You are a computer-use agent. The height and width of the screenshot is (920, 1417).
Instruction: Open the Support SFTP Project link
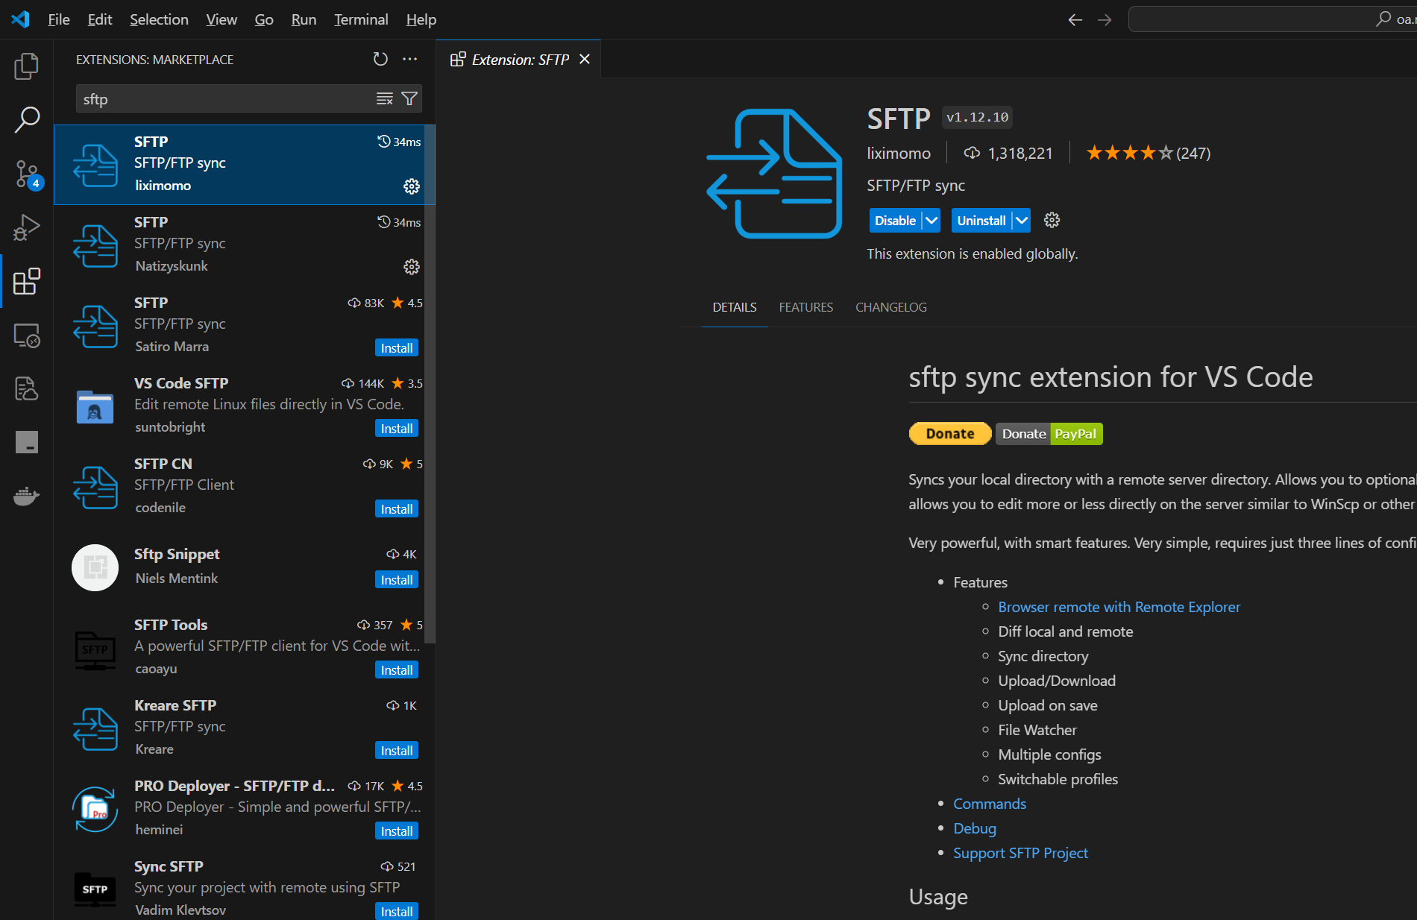tap(1020, 853)
